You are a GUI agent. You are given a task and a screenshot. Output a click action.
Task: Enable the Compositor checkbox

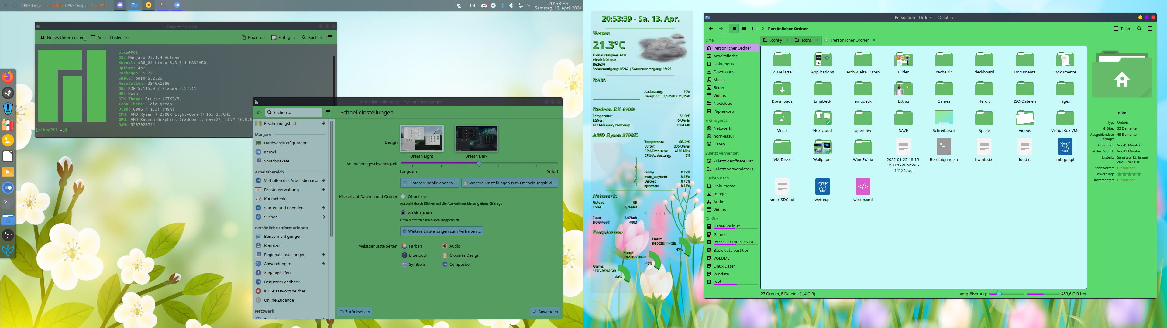(445, 264)
